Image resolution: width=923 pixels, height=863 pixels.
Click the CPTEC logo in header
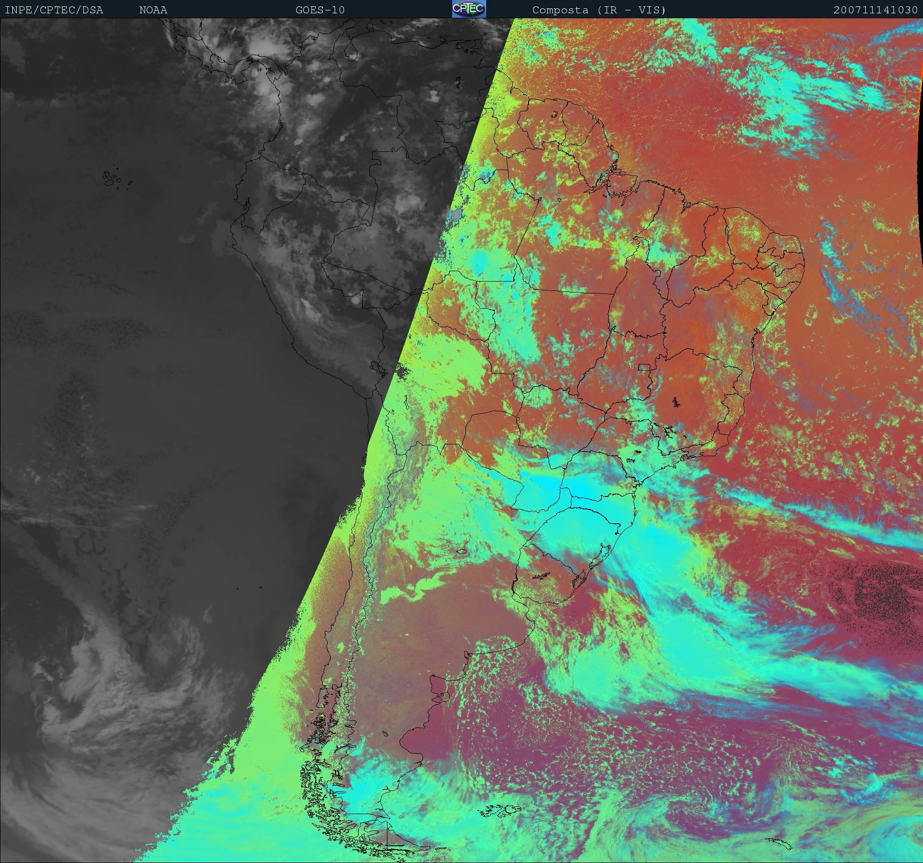(x=469, y=9)
